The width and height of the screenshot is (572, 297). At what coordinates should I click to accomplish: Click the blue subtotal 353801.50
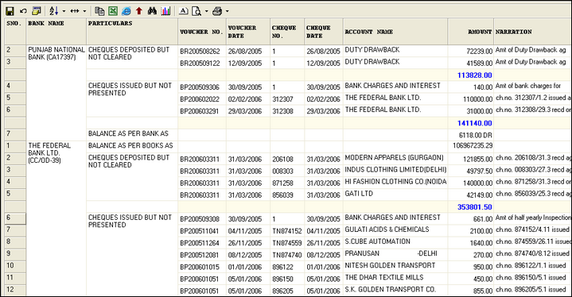click(475, 207)
